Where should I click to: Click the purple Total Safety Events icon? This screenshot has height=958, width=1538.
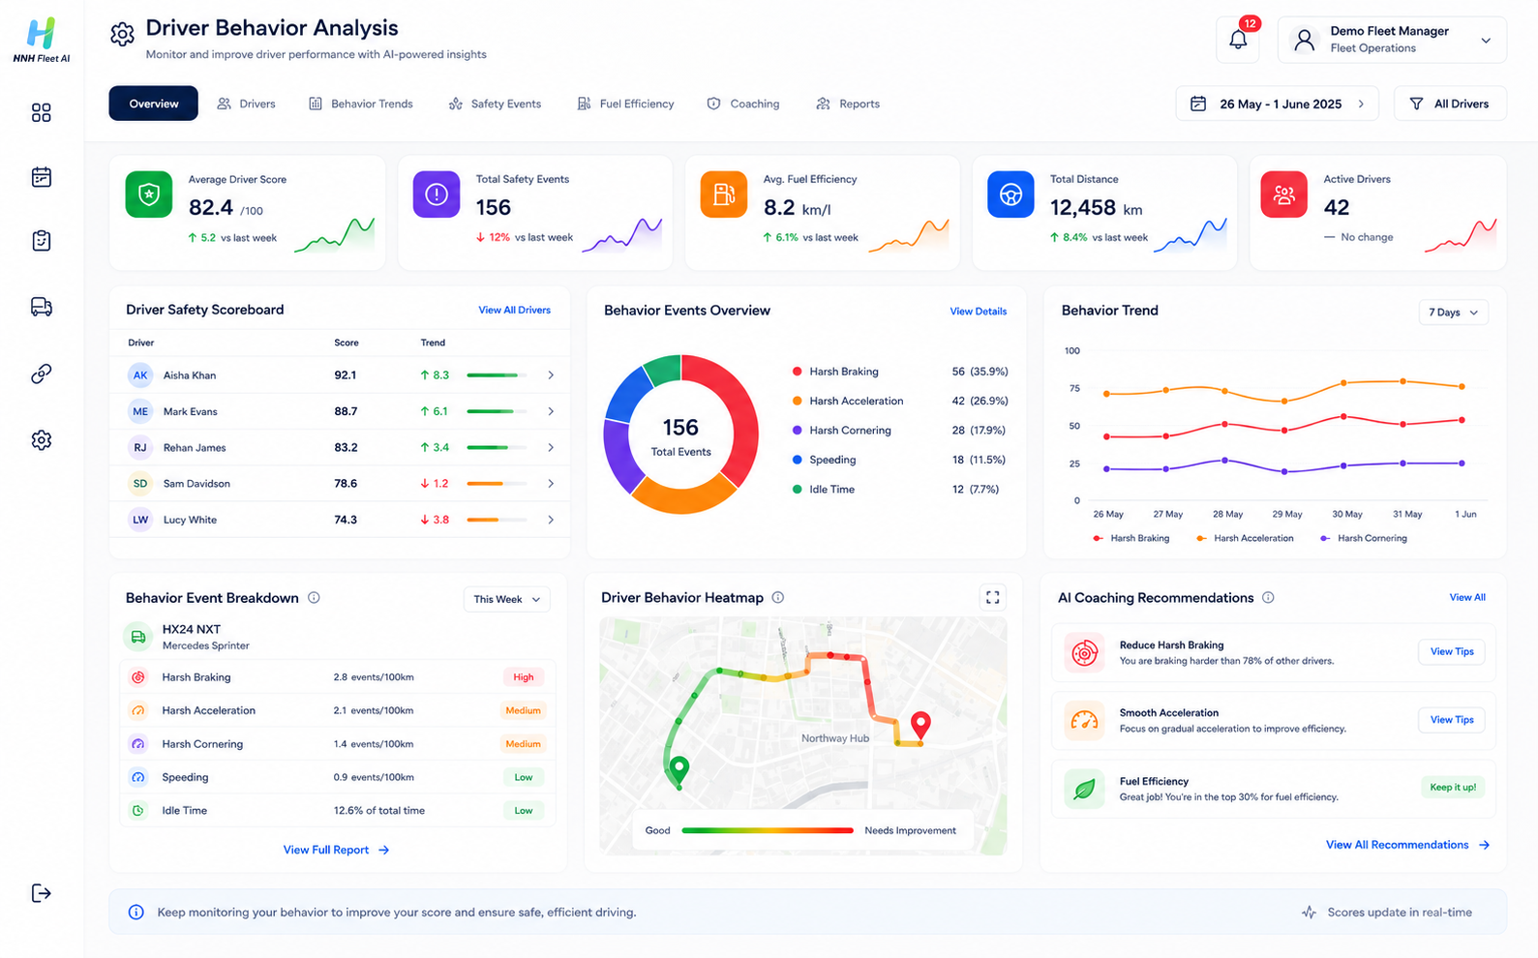pyautogui.click(x=437, y=195)
